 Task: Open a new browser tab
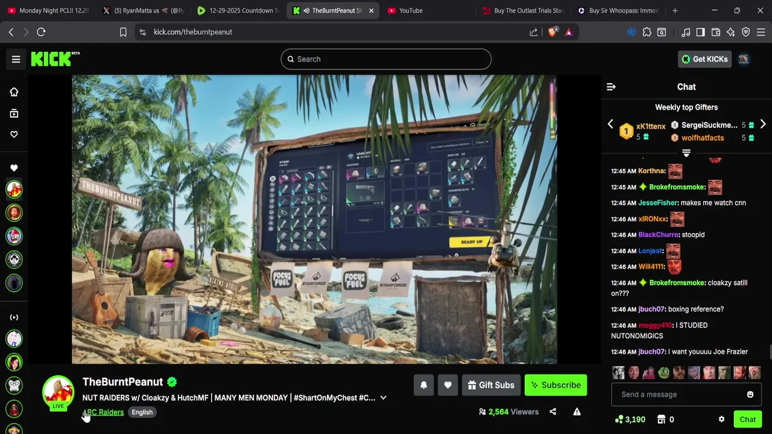[675, 10]
